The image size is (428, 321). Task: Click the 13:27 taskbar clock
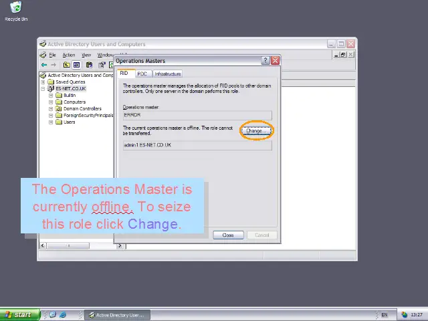click(x=417, y=315)
